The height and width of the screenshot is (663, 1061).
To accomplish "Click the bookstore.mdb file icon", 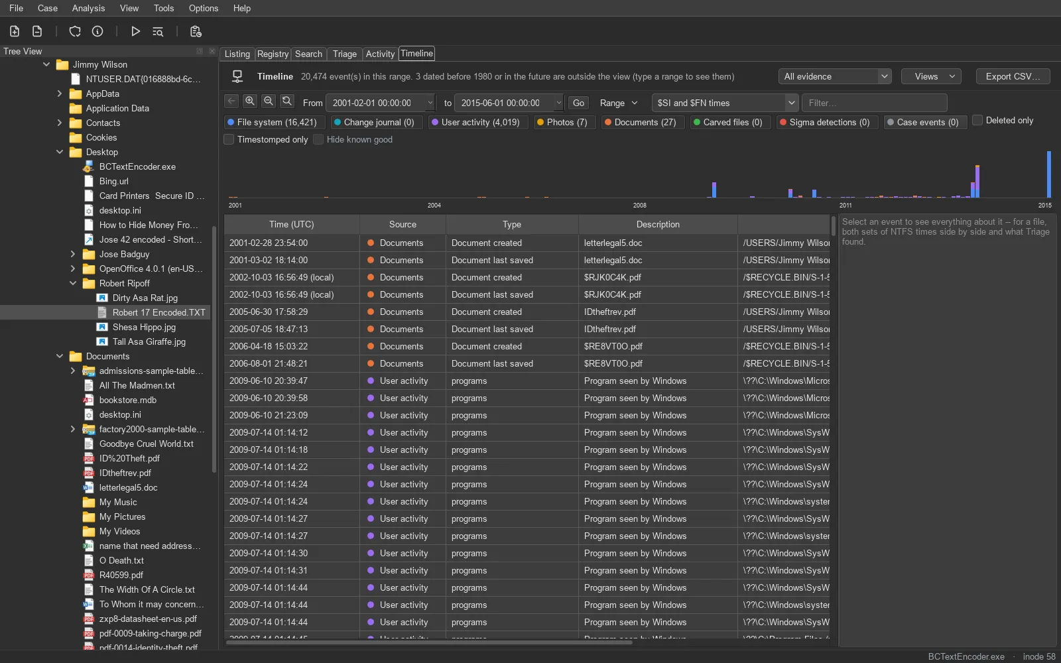I will click(88, 400).
